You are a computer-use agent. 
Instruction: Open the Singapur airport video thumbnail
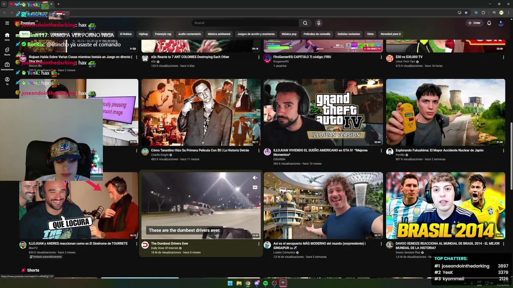323,206
